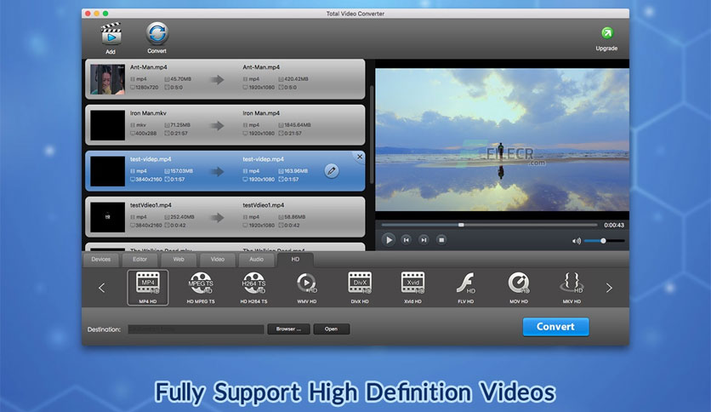Select the Iron Man.mkv thumbnail
711x412 pixels.
(x=107, y=125)
